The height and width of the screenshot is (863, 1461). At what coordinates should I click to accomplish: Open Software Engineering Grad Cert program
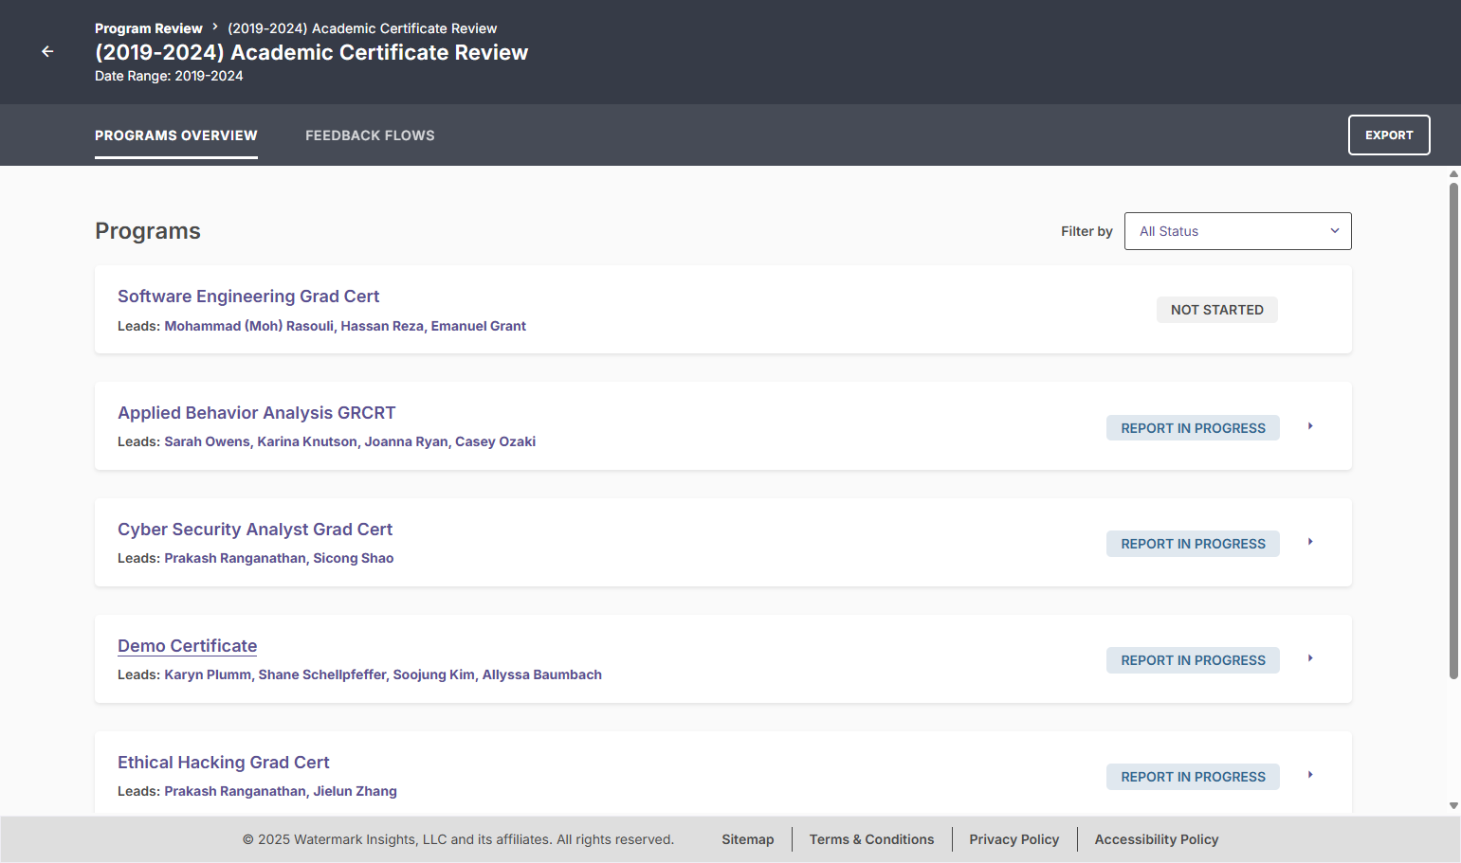[248, 297]
